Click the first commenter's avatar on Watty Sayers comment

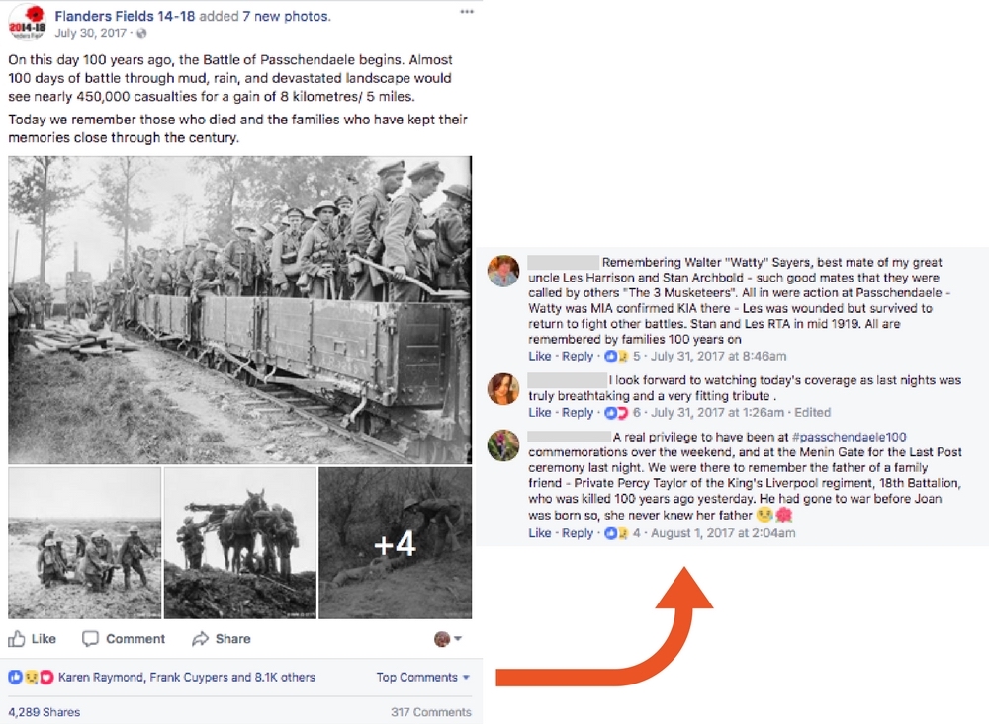pos(503,271)
